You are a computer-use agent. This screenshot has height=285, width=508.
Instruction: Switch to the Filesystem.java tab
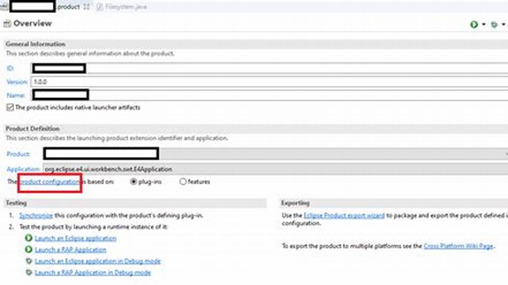[x=123, y=6]
